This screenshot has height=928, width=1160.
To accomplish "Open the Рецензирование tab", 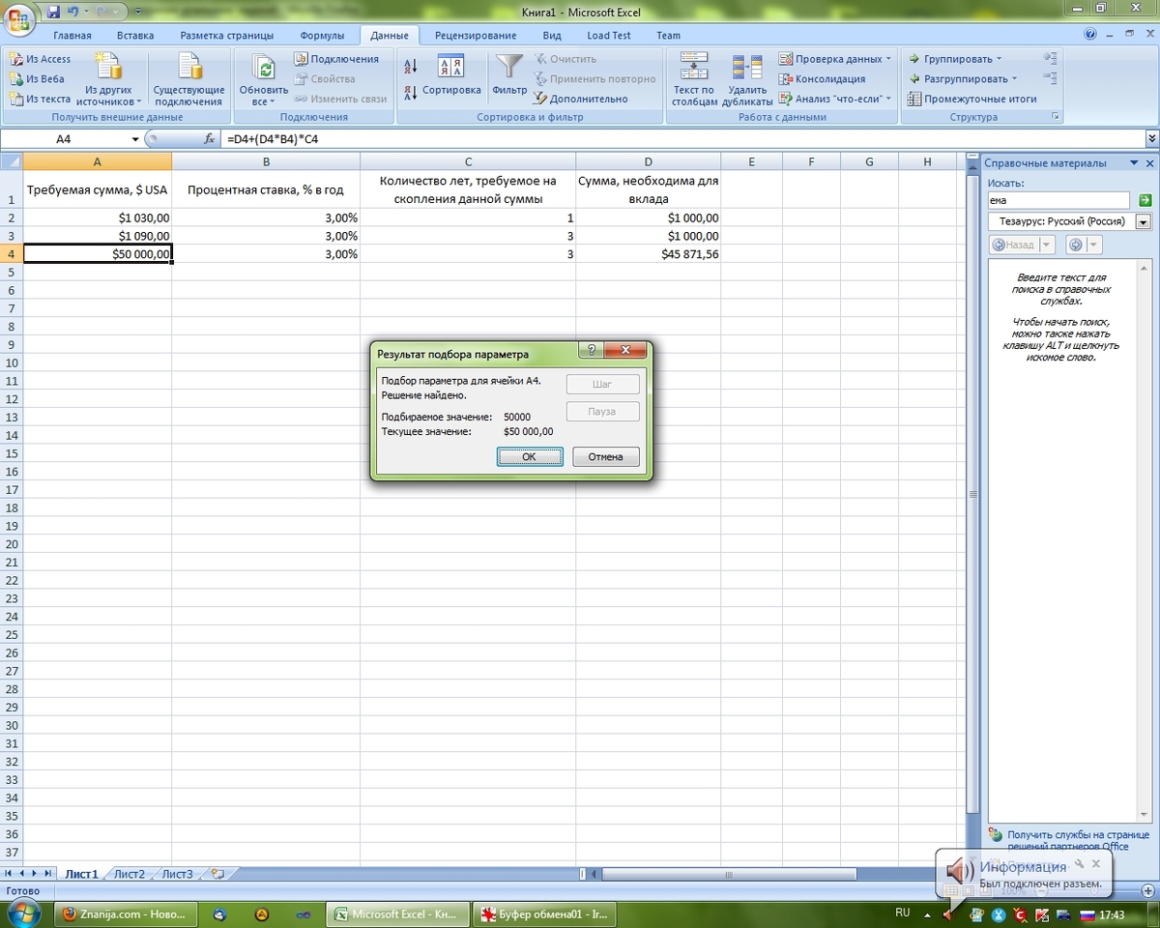I will tap(476, 36).
